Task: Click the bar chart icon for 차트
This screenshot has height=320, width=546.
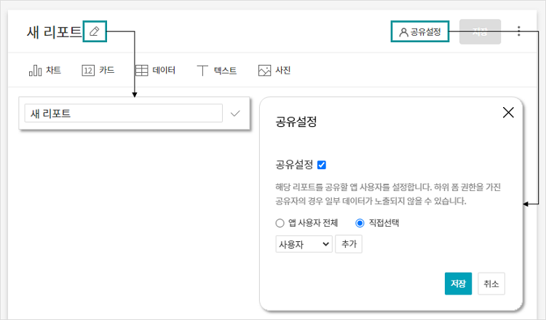Action: click(34, 71)
